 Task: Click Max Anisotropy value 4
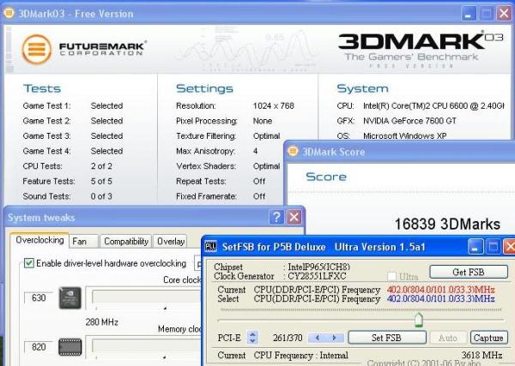pos(255,151)
